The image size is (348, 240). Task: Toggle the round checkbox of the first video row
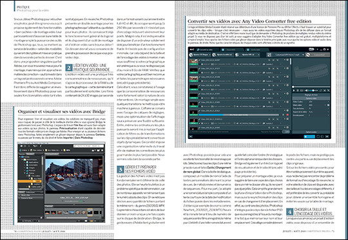tap(287, 60)
